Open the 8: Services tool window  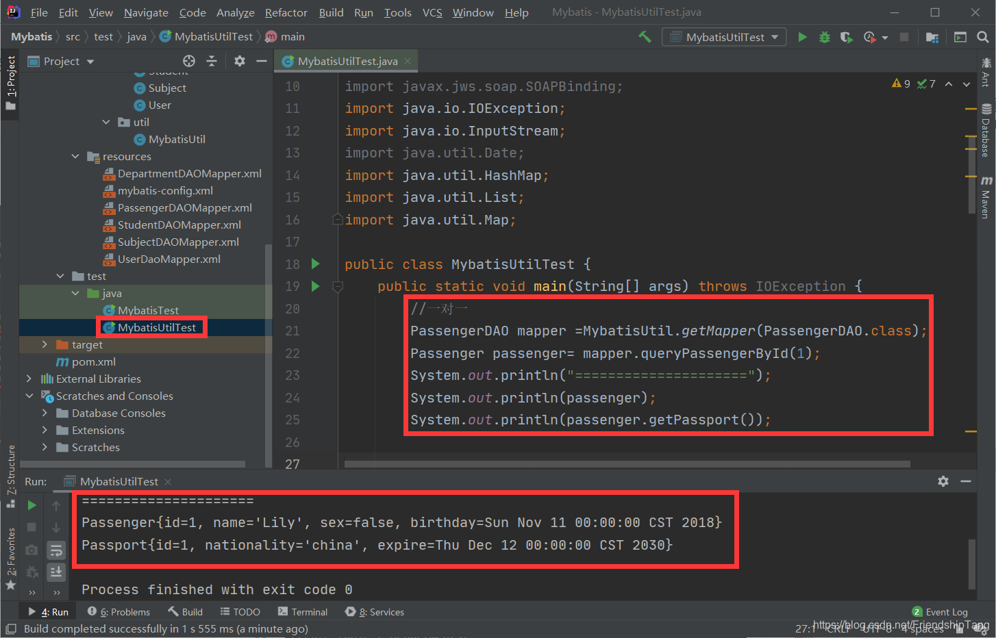pyautogui.click(x=375, y=612)
